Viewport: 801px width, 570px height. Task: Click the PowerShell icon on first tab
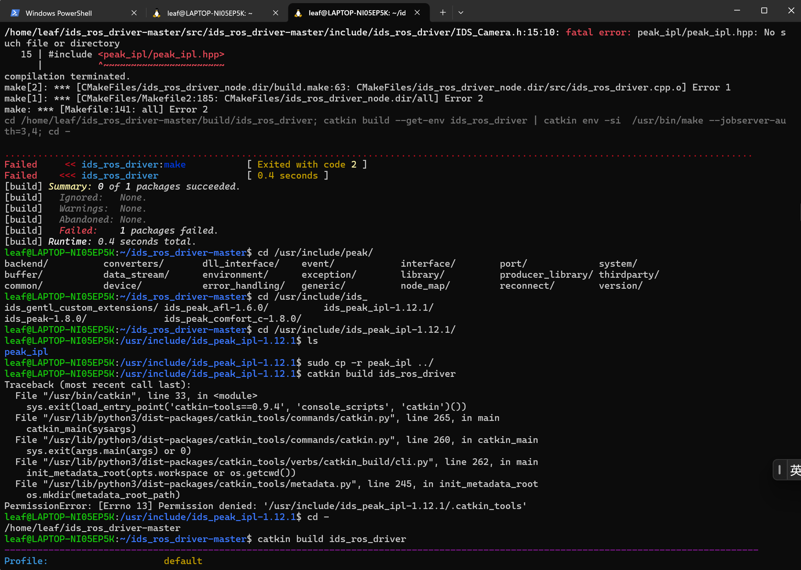point(15,13)
